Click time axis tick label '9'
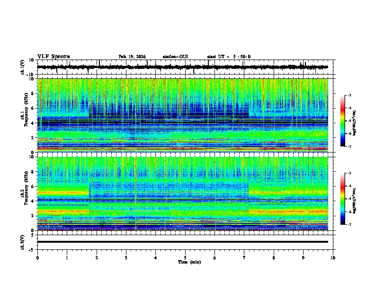Image resolution: width=375 pixels, height=289 pixels. [x=303, y=258]
